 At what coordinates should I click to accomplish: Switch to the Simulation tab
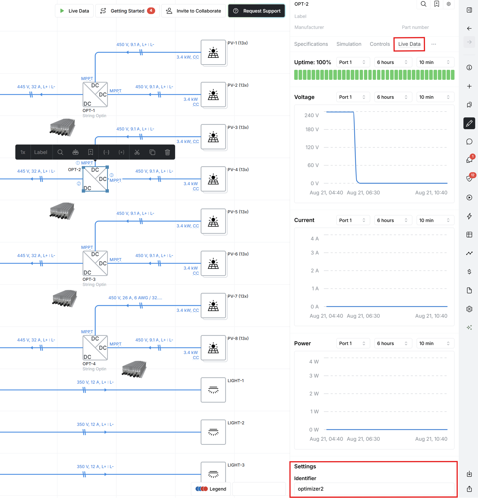pos(349,44)
